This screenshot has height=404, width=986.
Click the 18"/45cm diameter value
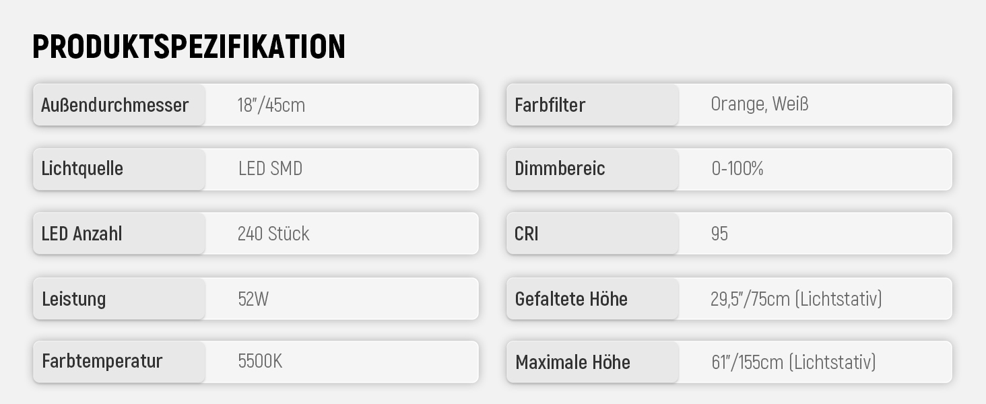pos(271,105)
